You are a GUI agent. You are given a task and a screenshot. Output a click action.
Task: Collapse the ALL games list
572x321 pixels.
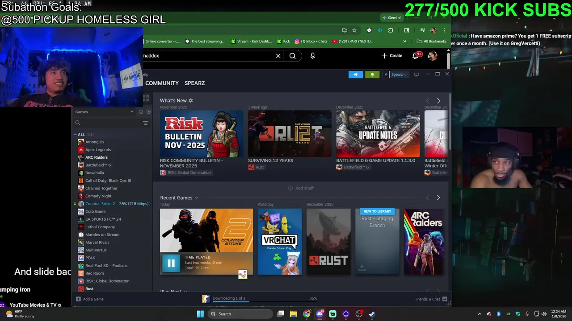[x=75, y=135]
